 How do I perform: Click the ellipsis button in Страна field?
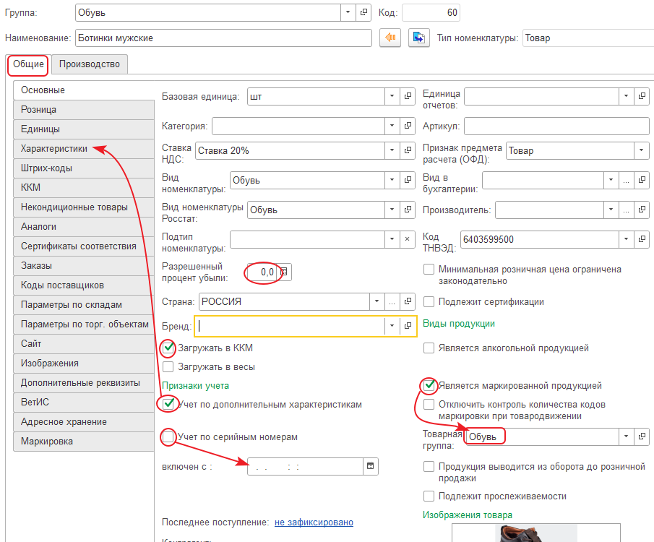(392, 301)
